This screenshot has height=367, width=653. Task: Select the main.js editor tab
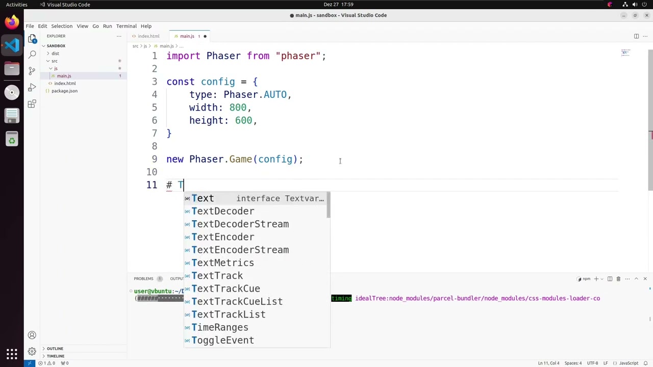click(190, 36)
